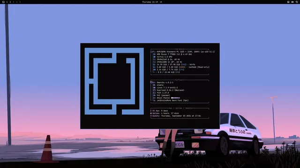Viewport: 300px width, 168px height.
Task: Click the btrfs disk usage text
Action: [x=176, y=64]
